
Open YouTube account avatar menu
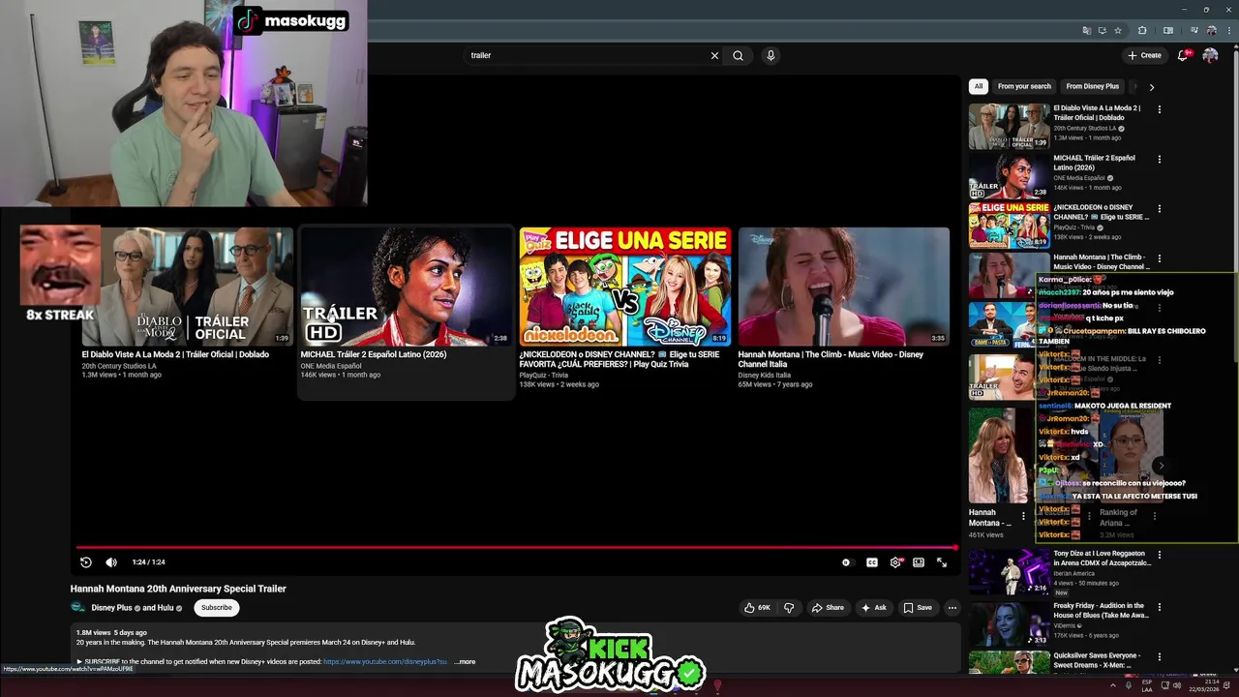pyautogui.click(x=1210, y=55)
